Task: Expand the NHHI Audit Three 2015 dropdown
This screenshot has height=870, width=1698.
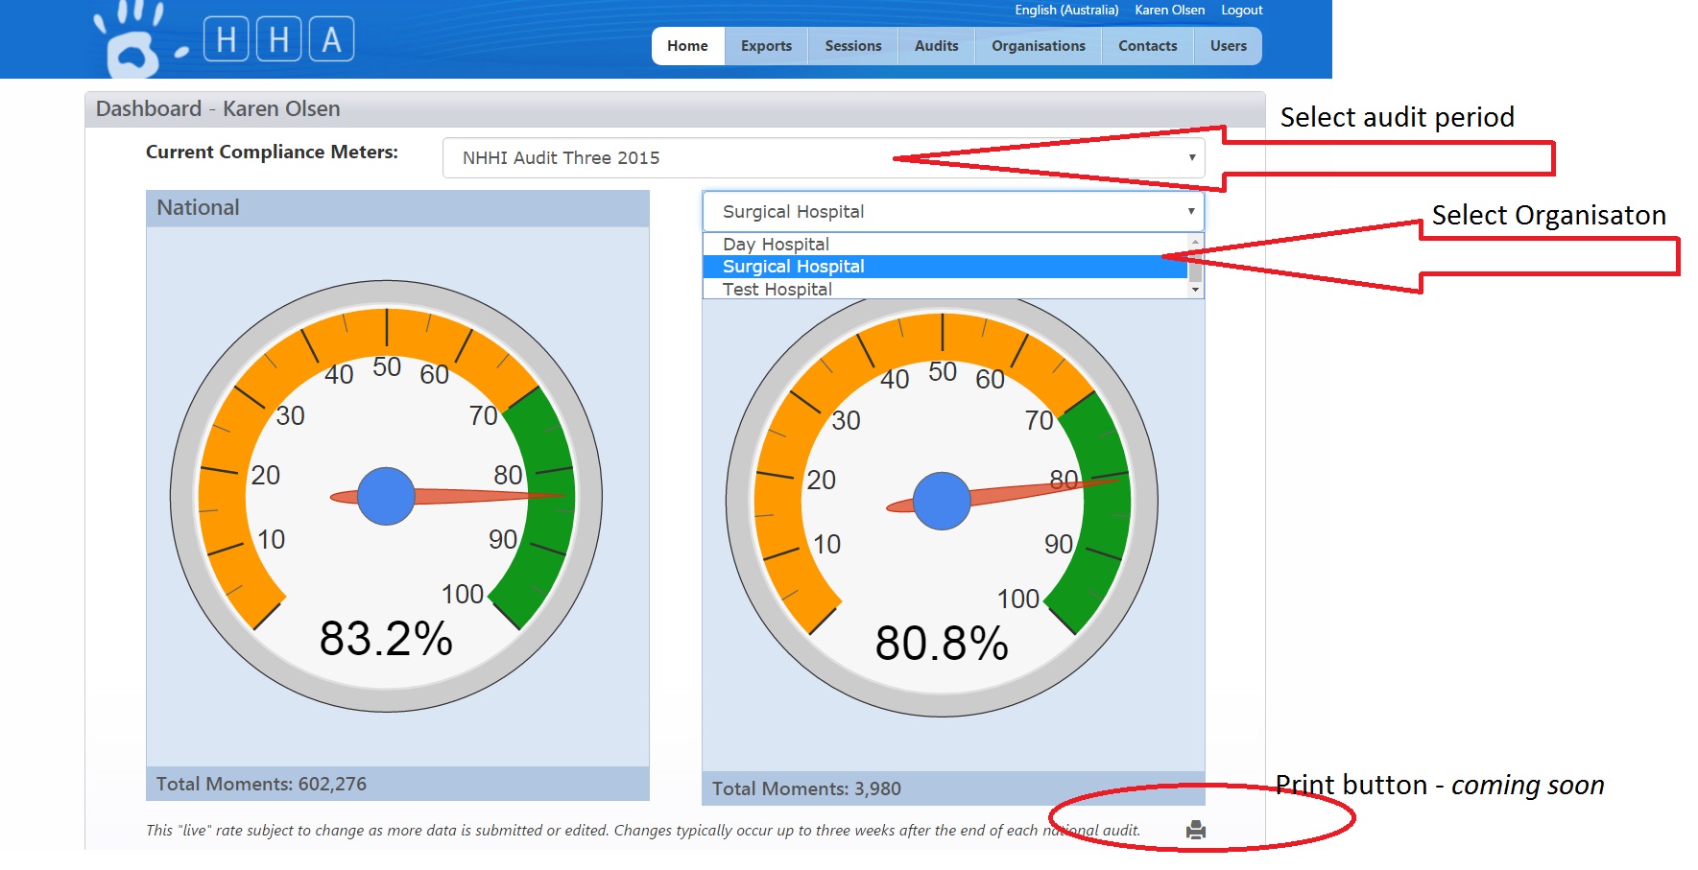Action: [x=823, y=158]
